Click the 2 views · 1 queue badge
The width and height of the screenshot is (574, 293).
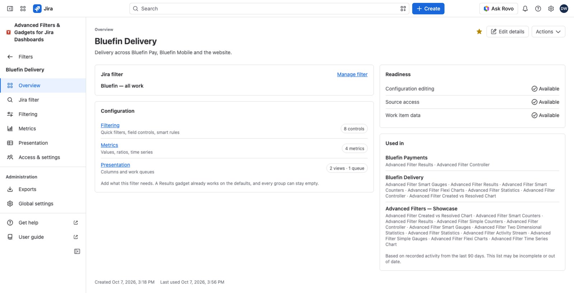347,168
